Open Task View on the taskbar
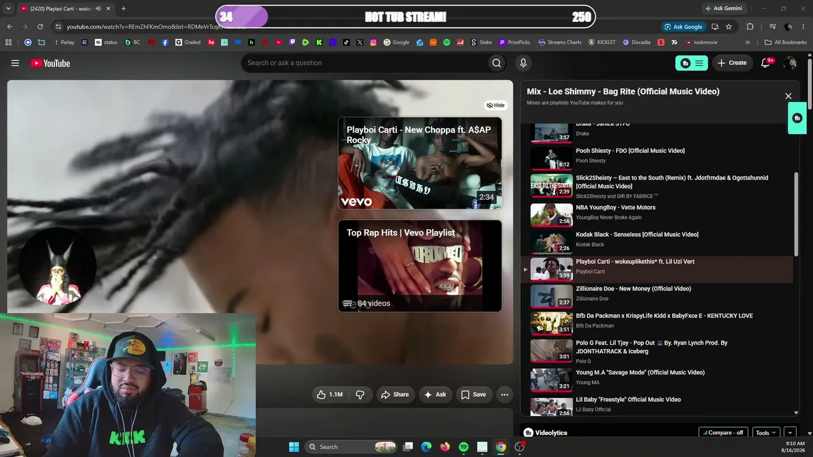 click(408, 447)
